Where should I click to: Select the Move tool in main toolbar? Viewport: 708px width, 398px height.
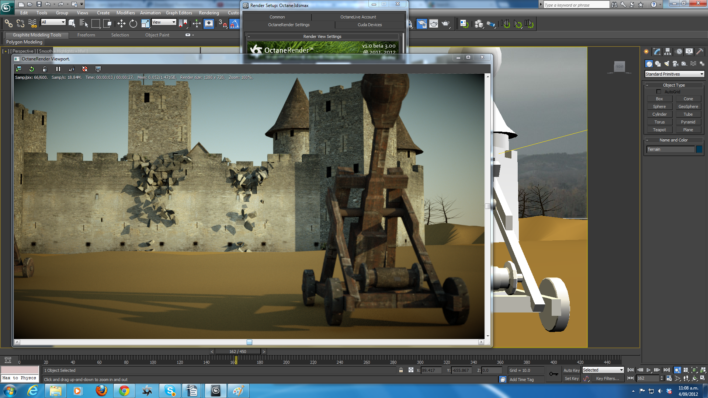[121, 24]
